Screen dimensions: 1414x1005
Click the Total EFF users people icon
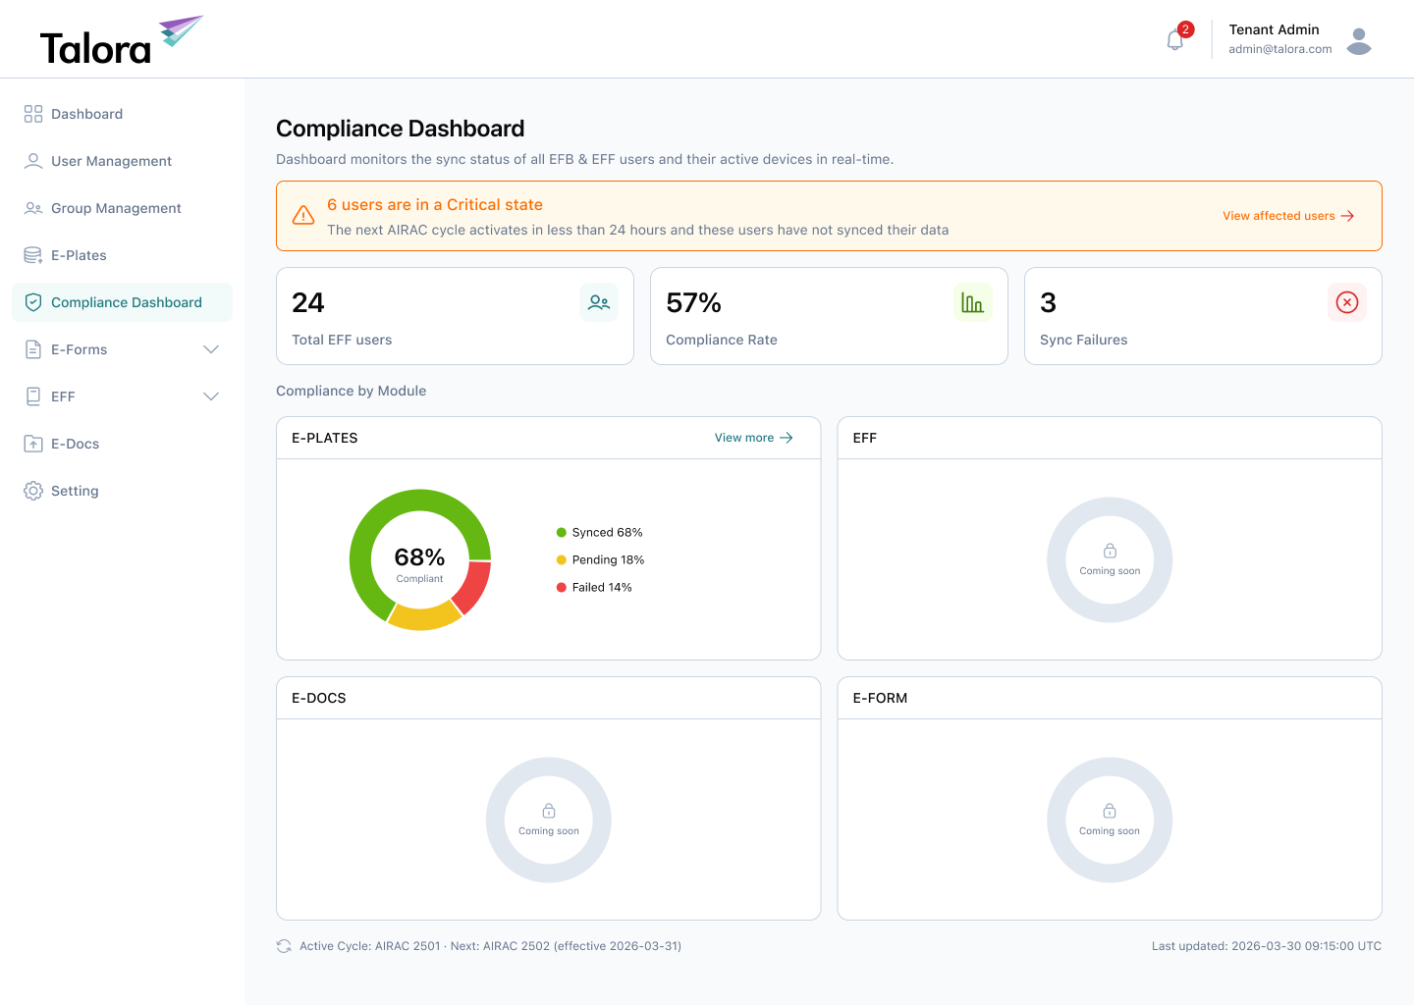click(x=599, y=302)
